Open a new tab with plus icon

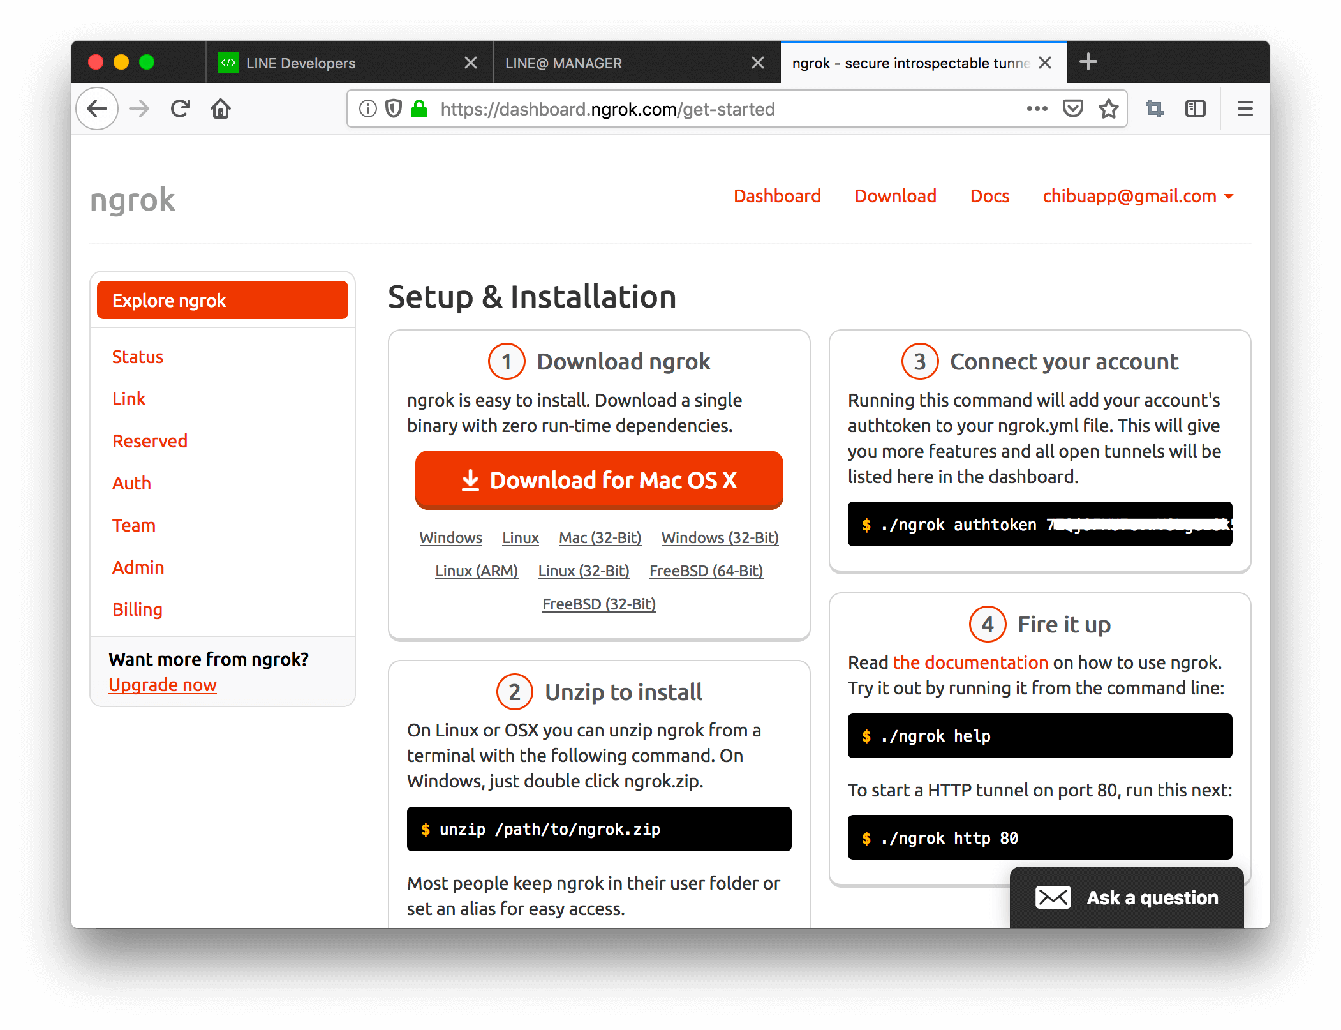pos(1088,62)
